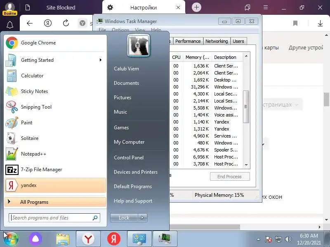This screenshot has width=330, height=247.
Task: Open Calub Viem user folder
Action: point(126,69)
